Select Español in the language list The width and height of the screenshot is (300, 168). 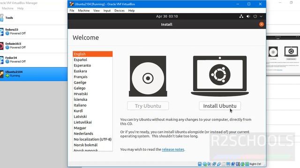93,60
